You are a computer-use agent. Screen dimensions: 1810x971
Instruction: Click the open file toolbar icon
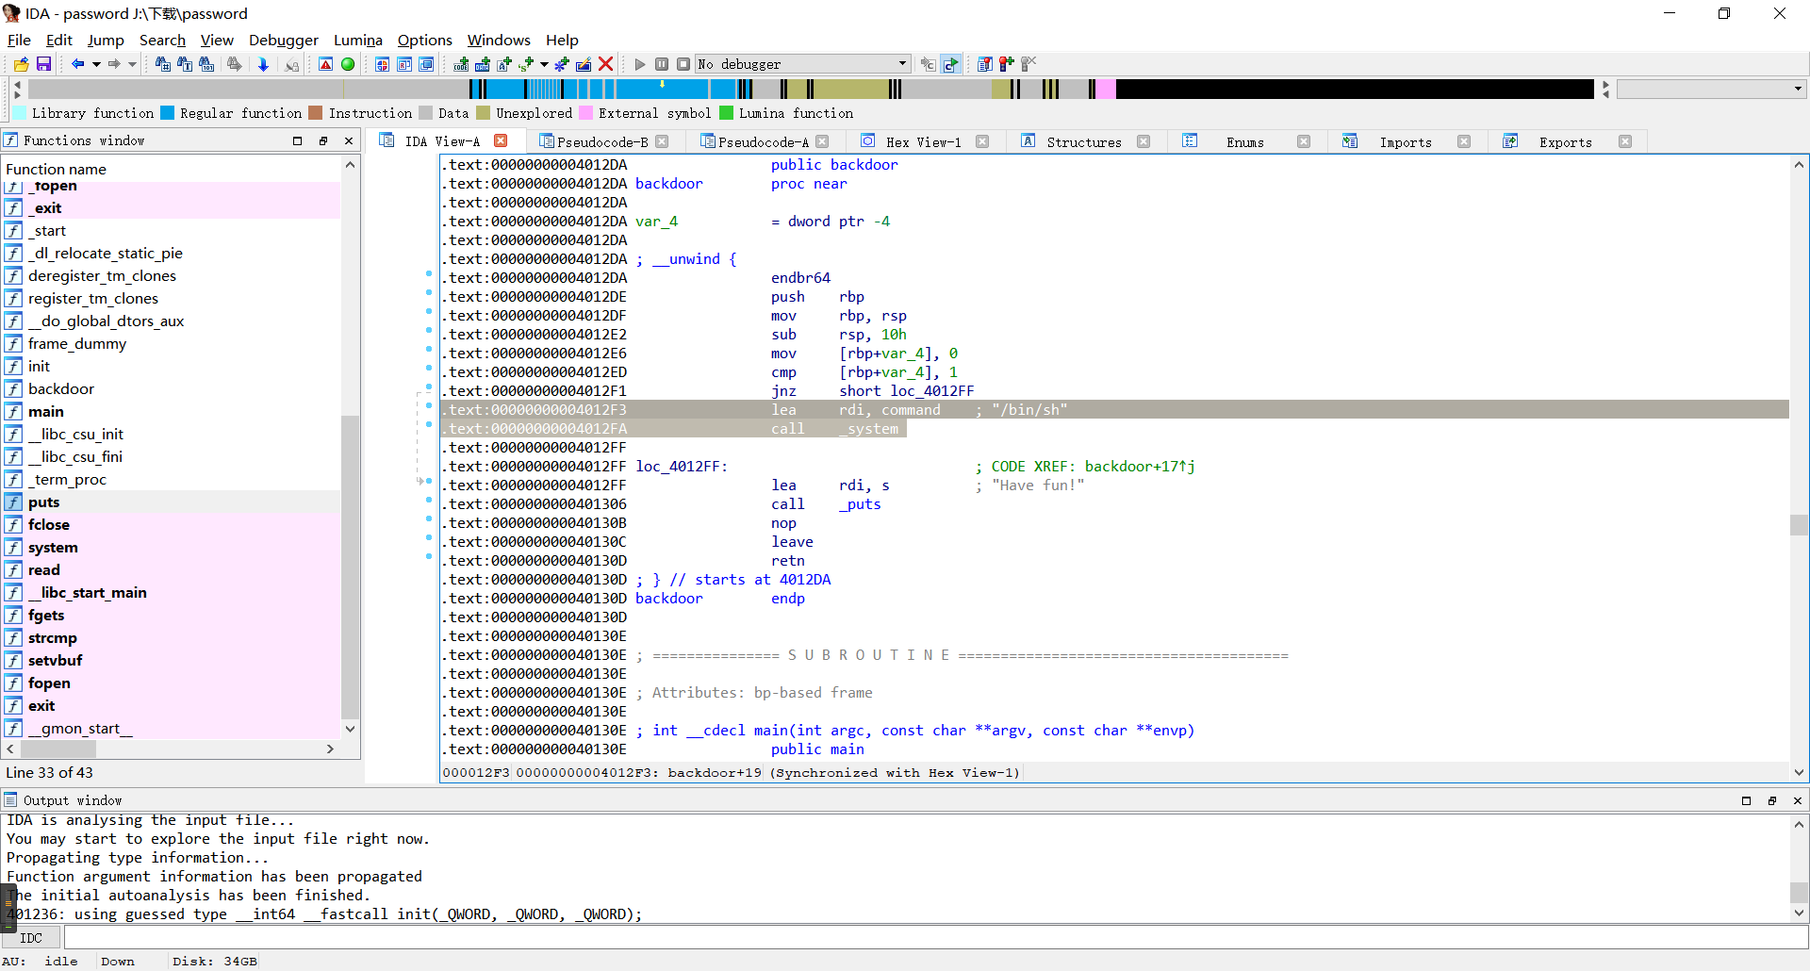pos(21,64)
